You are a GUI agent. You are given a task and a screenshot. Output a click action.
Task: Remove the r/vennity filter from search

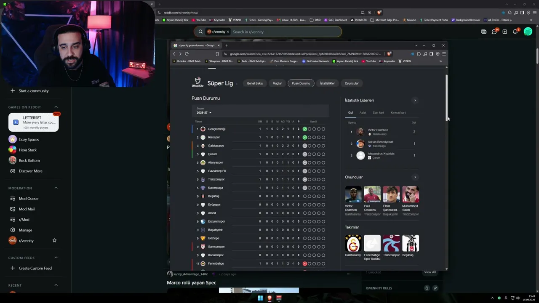click(228, 32)
